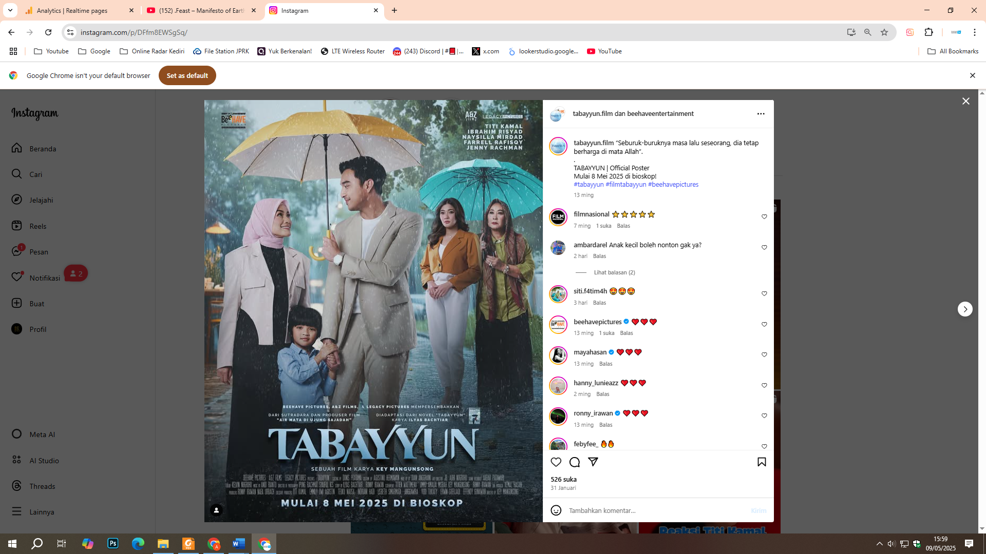
Task: Reply to mayahasan's comment
Action: 606,364
